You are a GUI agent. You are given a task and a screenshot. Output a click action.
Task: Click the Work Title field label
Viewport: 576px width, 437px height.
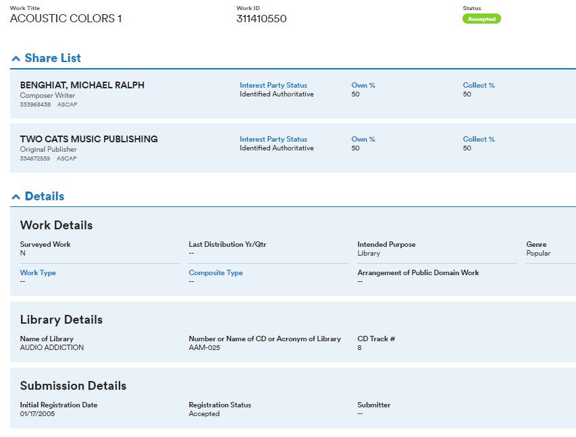(x=24, y=8)
